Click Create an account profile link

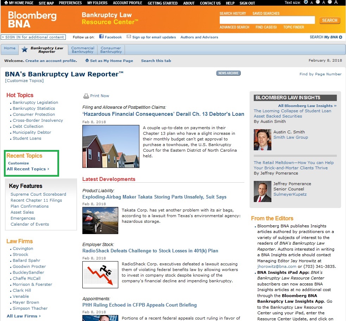pos(51,61)
